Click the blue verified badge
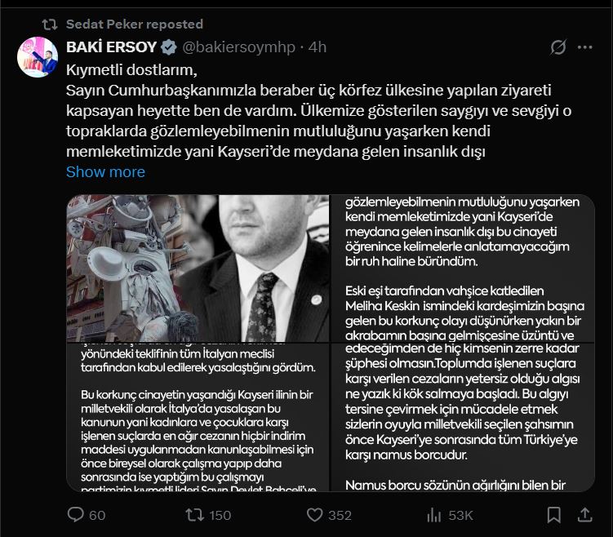Image resolution: width=613 pixels, height=537 pixels. click(167, 47)
